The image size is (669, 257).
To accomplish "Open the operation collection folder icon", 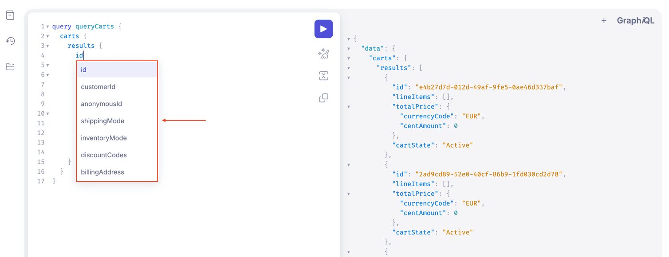I will (x=10, y=67).
